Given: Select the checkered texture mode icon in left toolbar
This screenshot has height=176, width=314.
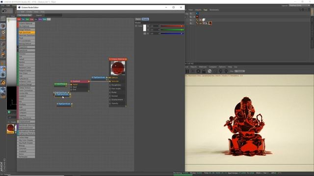Looking at the screenshot, I should click(3, 32).
